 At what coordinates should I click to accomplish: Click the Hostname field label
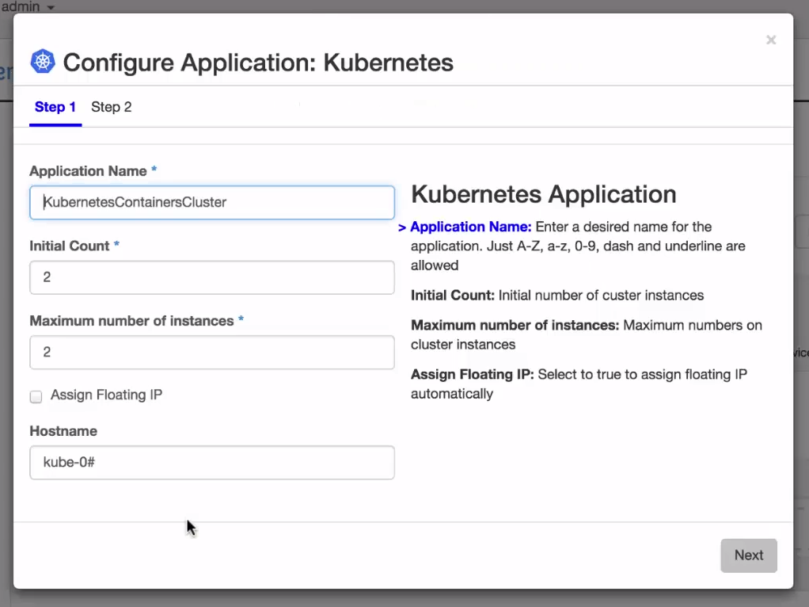click(x=63, y=431)
